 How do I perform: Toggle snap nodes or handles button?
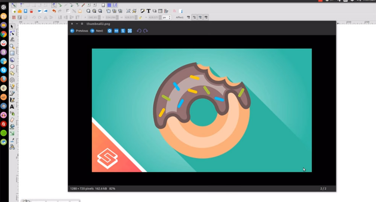54,5
